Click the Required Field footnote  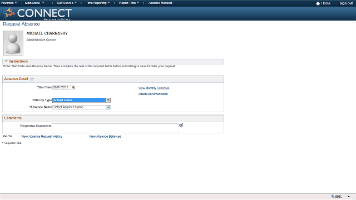tap(12, 143)
